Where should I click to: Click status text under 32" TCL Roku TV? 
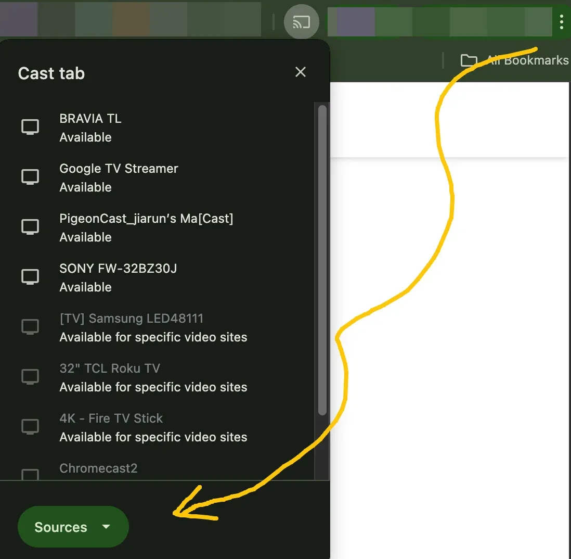pyautogui.click(x=153, y=387)
